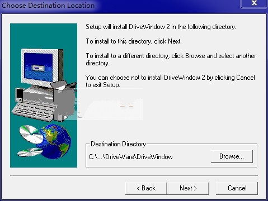Image resolution: width=268 pixels, height=201 pixels.
Task: Go to the next step with Next >
Action: pos(188,188)
